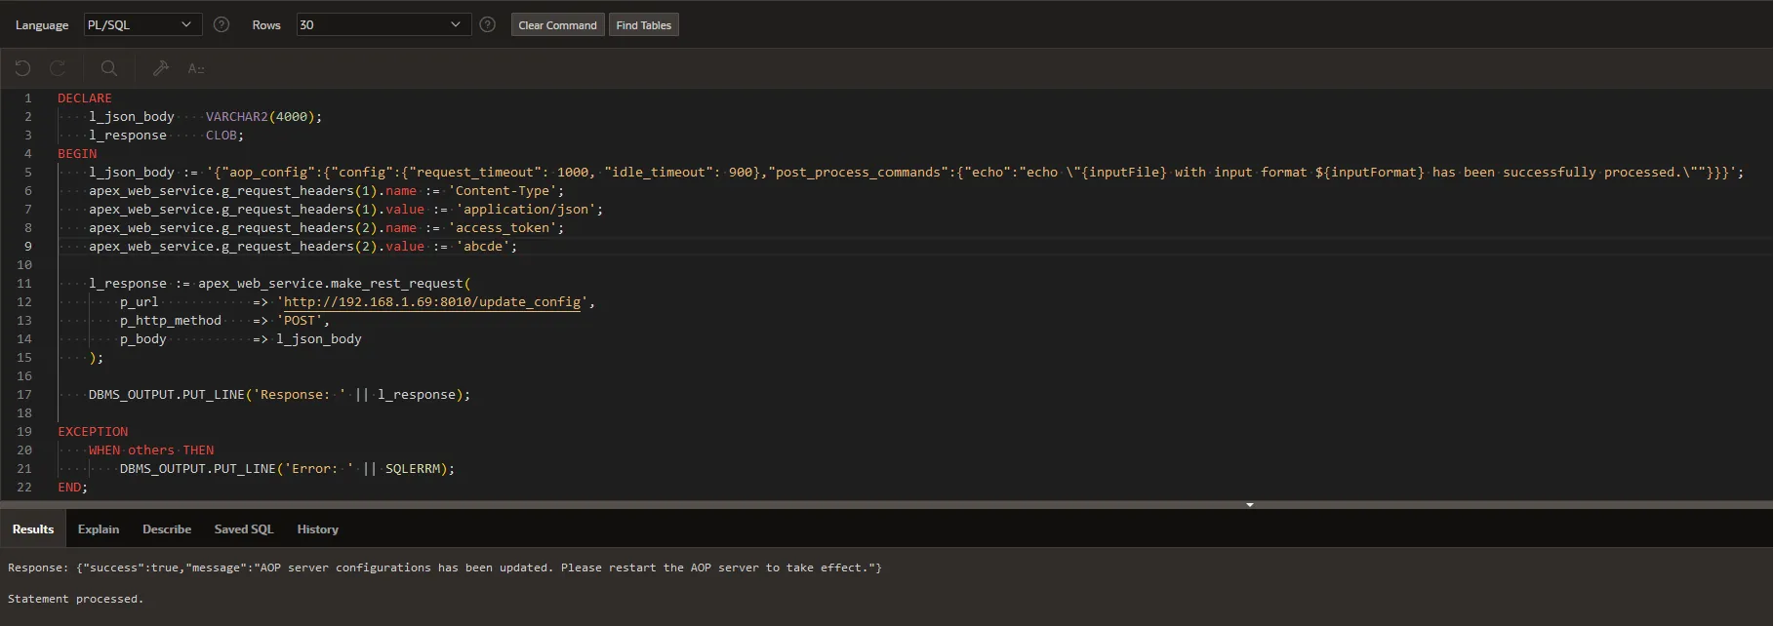Screen dimensions: 1774x626
Task: Click line number 10 in gutter
Action: coord(24,265)
